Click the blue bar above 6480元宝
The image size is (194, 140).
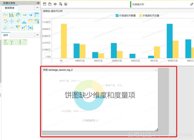point(170,41)
